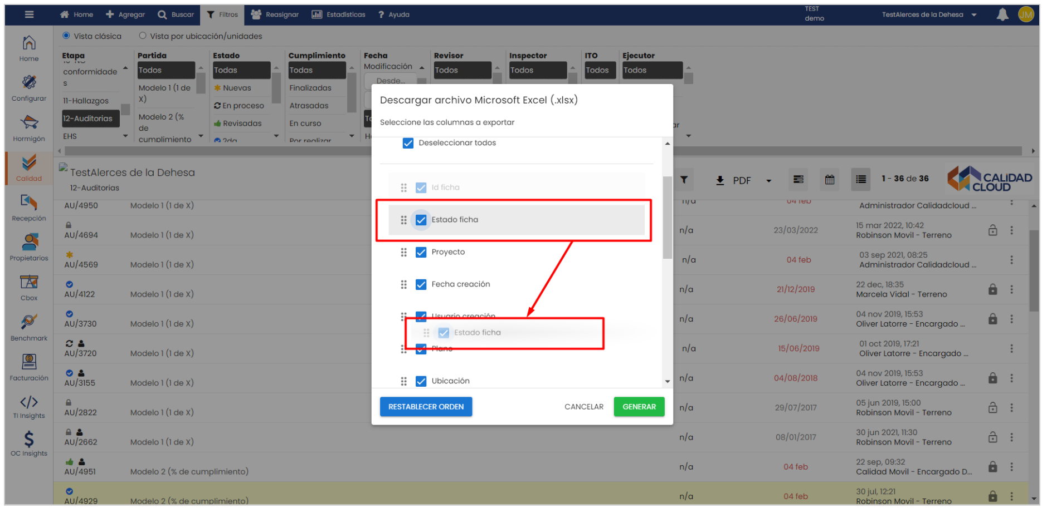Toggle the Deseleccionar todos checkbox
The image size is (1042, 508).
[x=408, y=143]
